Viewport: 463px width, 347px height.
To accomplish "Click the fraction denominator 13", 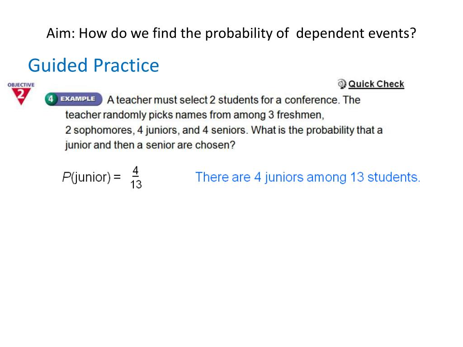I will click(136, 185).
